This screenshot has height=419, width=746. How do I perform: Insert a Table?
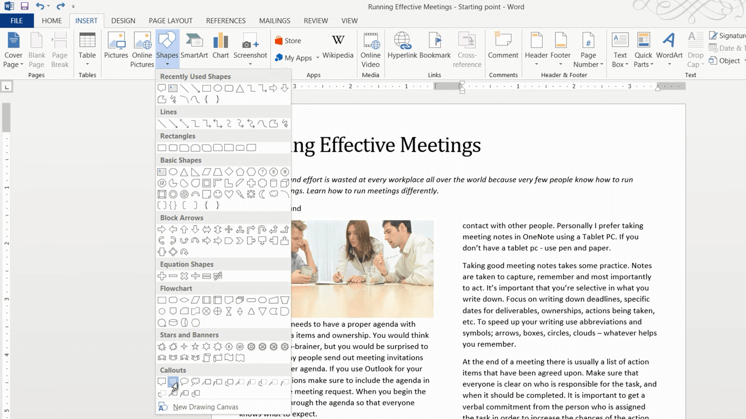tap(87, 49)
